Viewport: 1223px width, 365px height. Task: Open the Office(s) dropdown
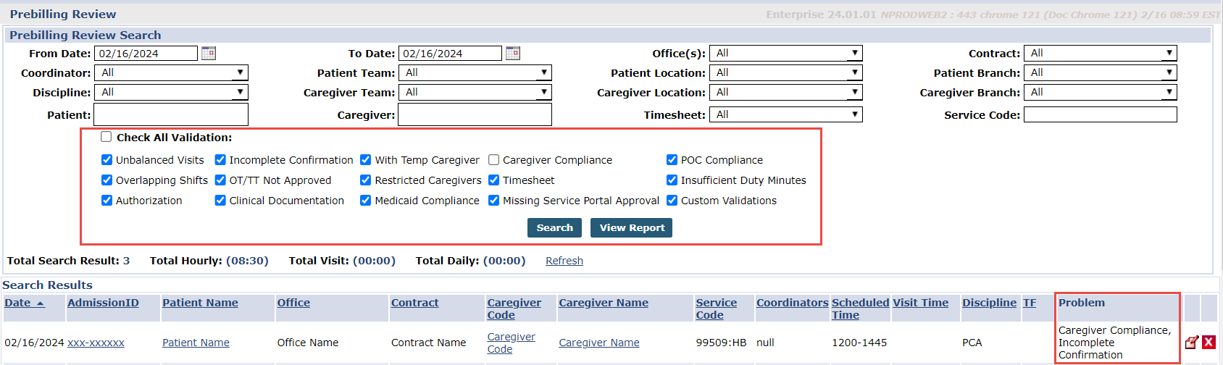pyautogui.click(x=786, y=53)
